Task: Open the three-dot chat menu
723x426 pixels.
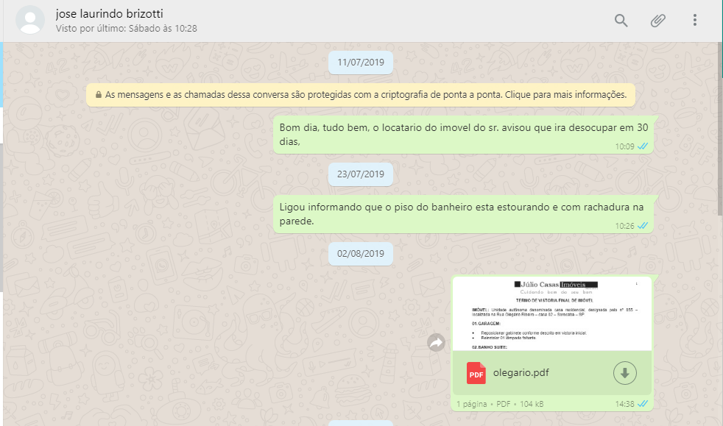Action: [x=694, y=21]
